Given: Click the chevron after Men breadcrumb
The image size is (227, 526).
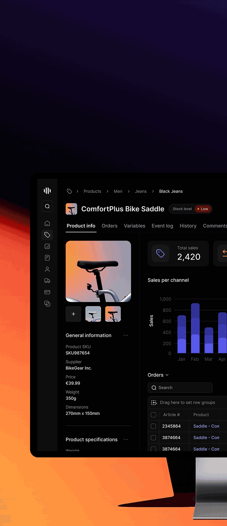Looking at the screenshot, I should click(x=129, y=191).
